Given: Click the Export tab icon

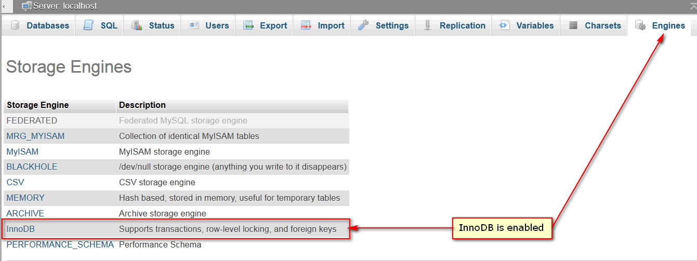Looking at the screenshot, I should click(x=248, y=25).
